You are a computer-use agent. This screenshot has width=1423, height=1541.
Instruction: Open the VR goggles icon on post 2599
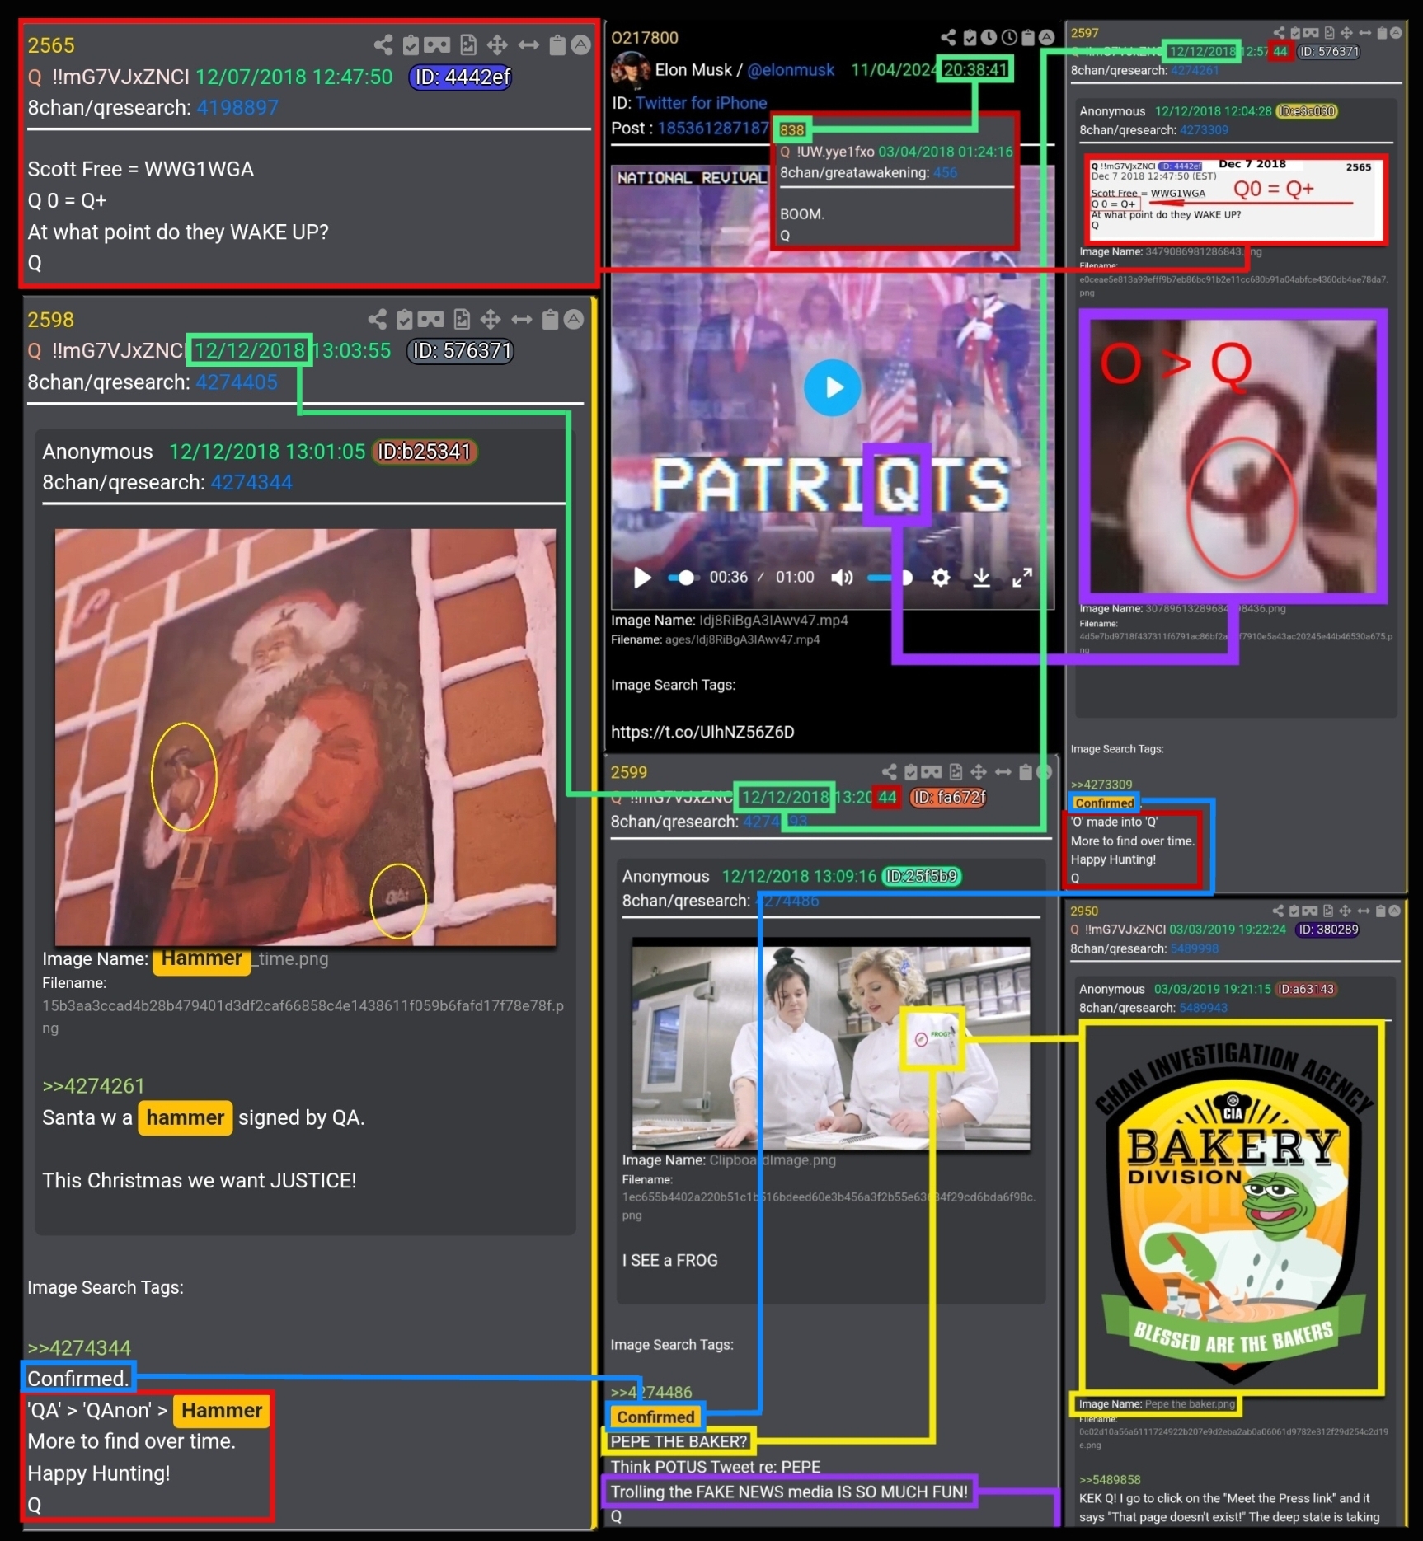pyautogui.click(x=932, y=772)
